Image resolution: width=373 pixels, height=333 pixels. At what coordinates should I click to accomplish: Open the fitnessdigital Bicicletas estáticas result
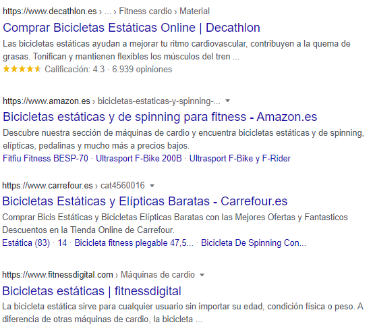click(x=92, y=291)
